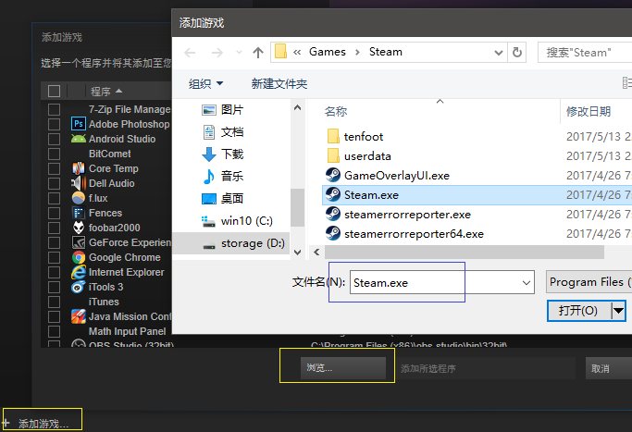Select 下载 in navigation pane

click(232, 154)
